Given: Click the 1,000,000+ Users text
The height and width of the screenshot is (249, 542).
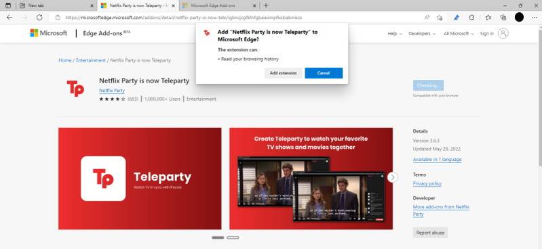Looking at the screenshot, I should click(x=162, y=99).
